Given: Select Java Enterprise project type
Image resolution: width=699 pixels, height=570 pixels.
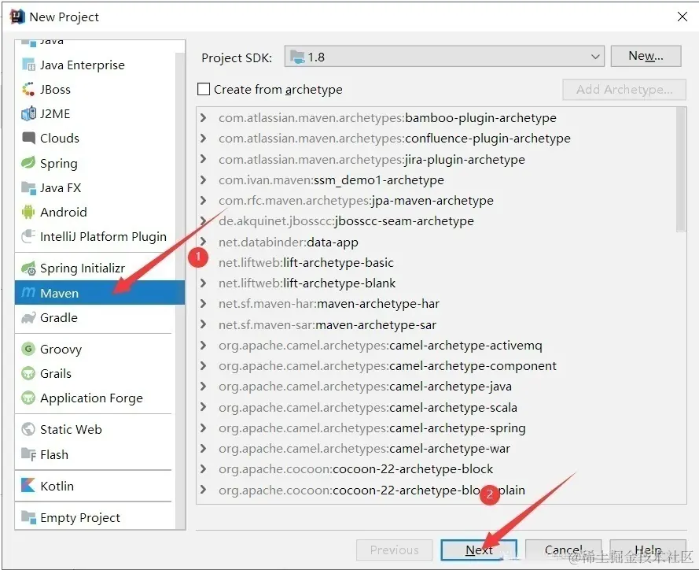Looking at the screenshot, I should (x=82, y=65).
